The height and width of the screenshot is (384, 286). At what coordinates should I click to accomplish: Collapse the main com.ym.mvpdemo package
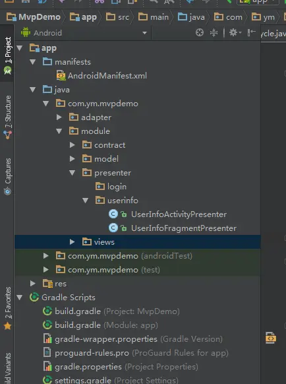(x=46, y=104)
